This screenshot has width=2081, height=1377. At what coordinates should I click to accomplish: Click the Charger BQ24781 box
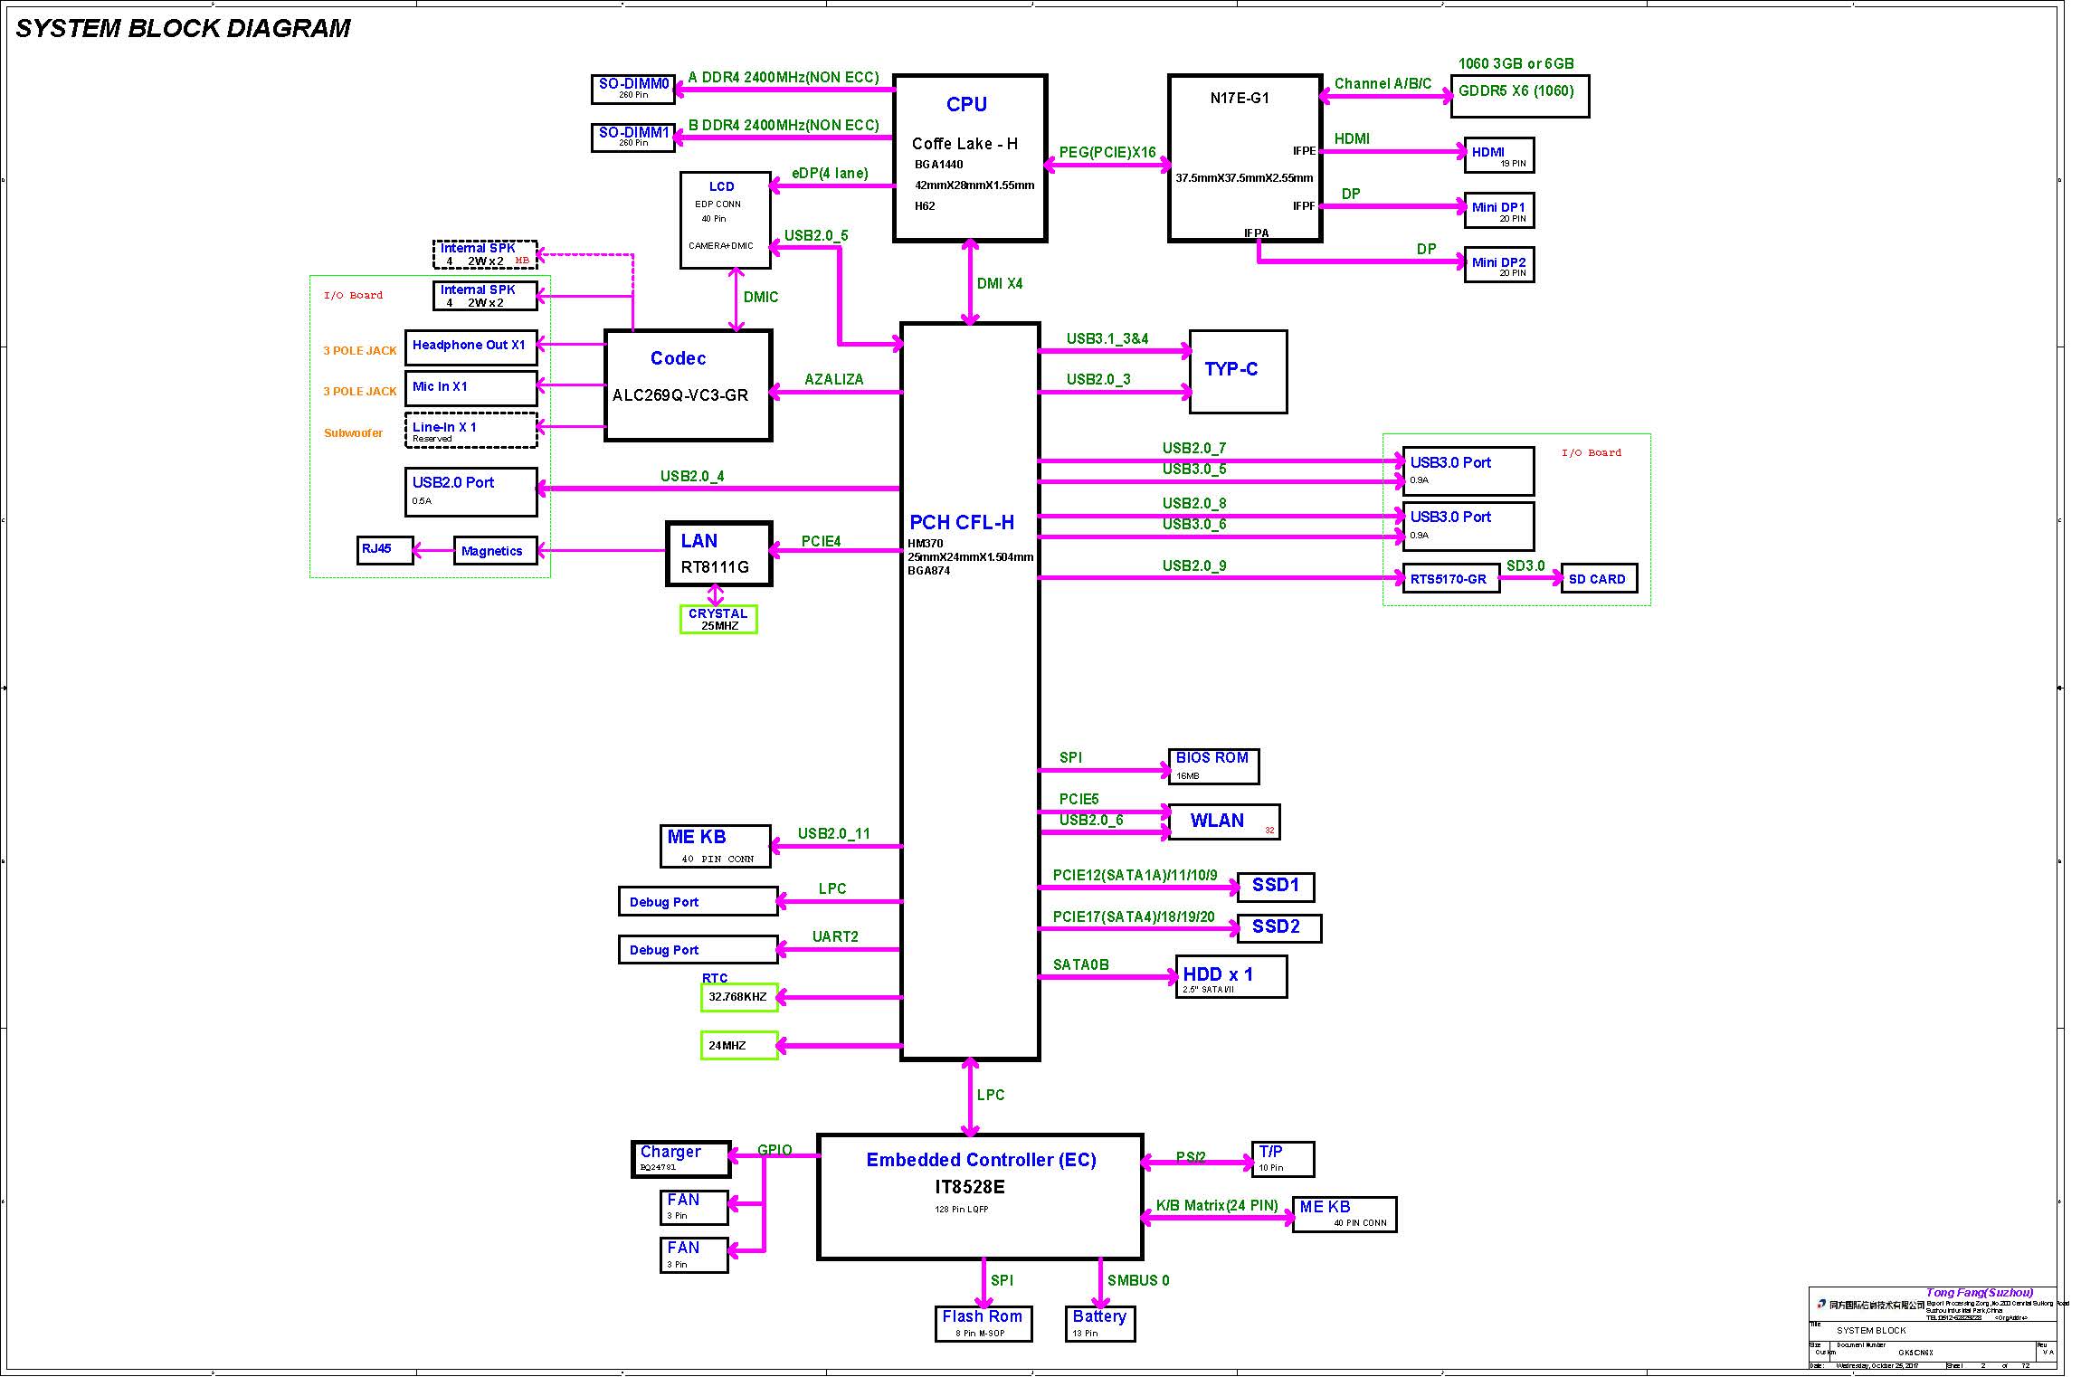(680, 1158)
